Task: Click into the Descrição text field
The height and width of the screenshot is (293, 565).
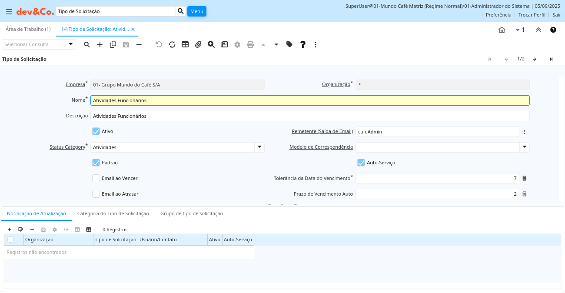Action: pos(310,116)
